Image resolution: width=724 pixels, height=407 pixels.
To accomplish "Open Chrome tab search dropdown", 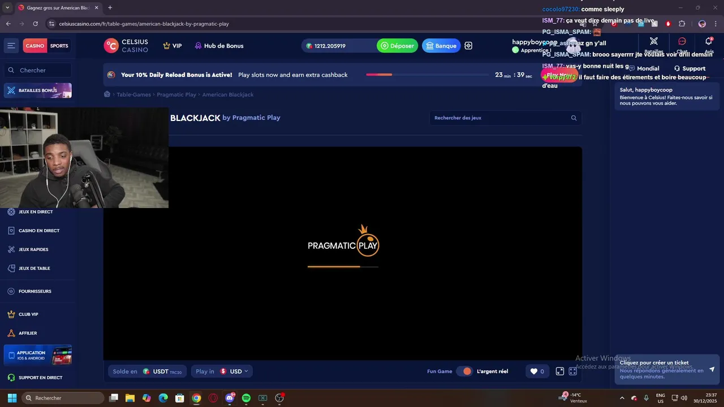I will coord(7,7).
